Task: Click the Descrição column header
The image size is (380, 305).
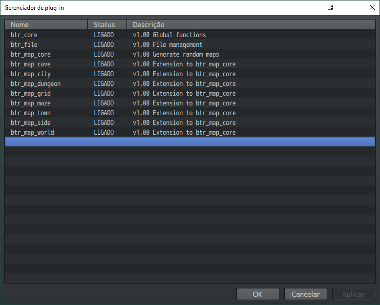Action: [x=247, y=24]
